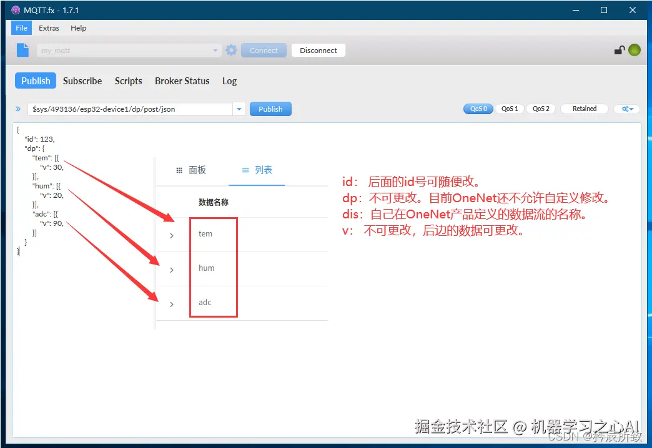Switch to the Publish tab
Image resolution: width=652 pixels, height=448 pixels.
pos(36,80)
